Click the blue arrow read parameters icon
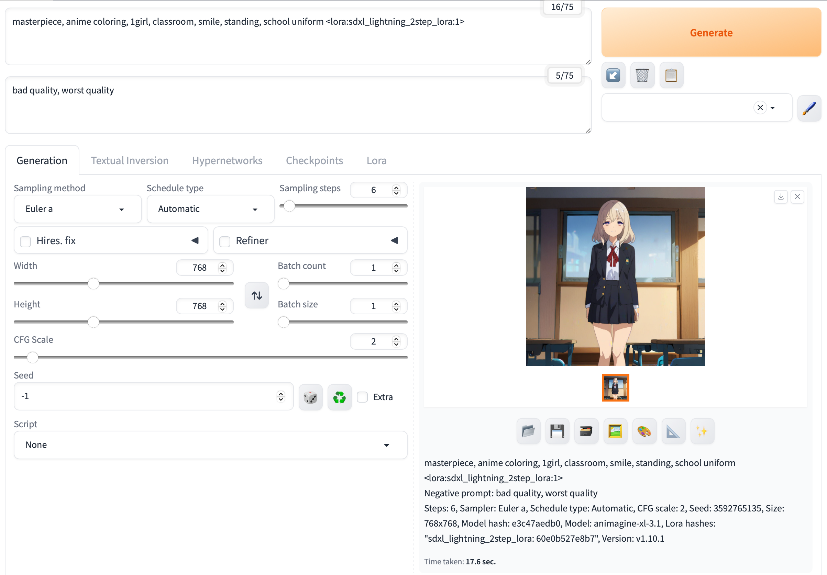 [x=613, y=75]
